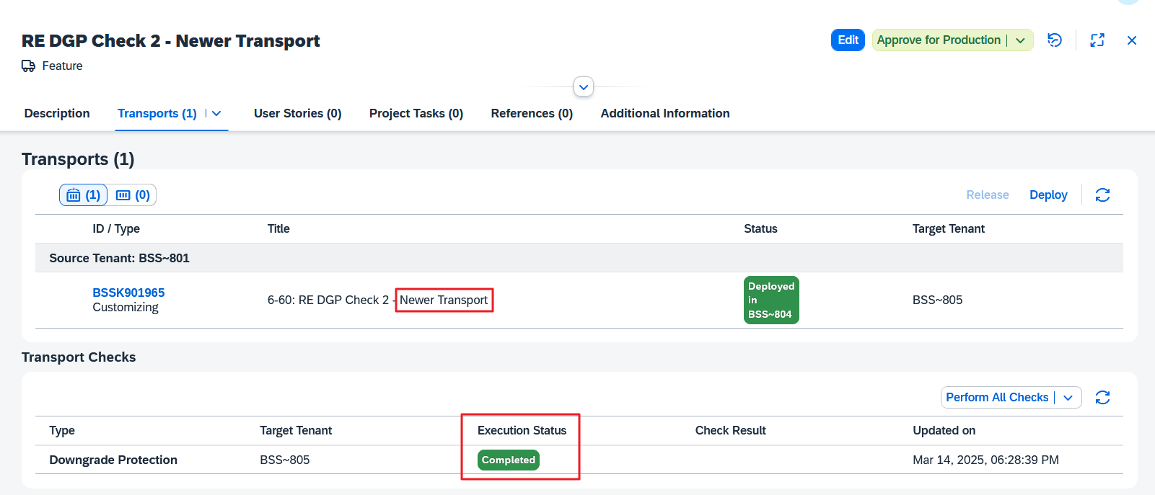Open the User Stories (0) tab
Image resolution: width=1155 pixels, height=495 pixels.
tap(297, 114)
